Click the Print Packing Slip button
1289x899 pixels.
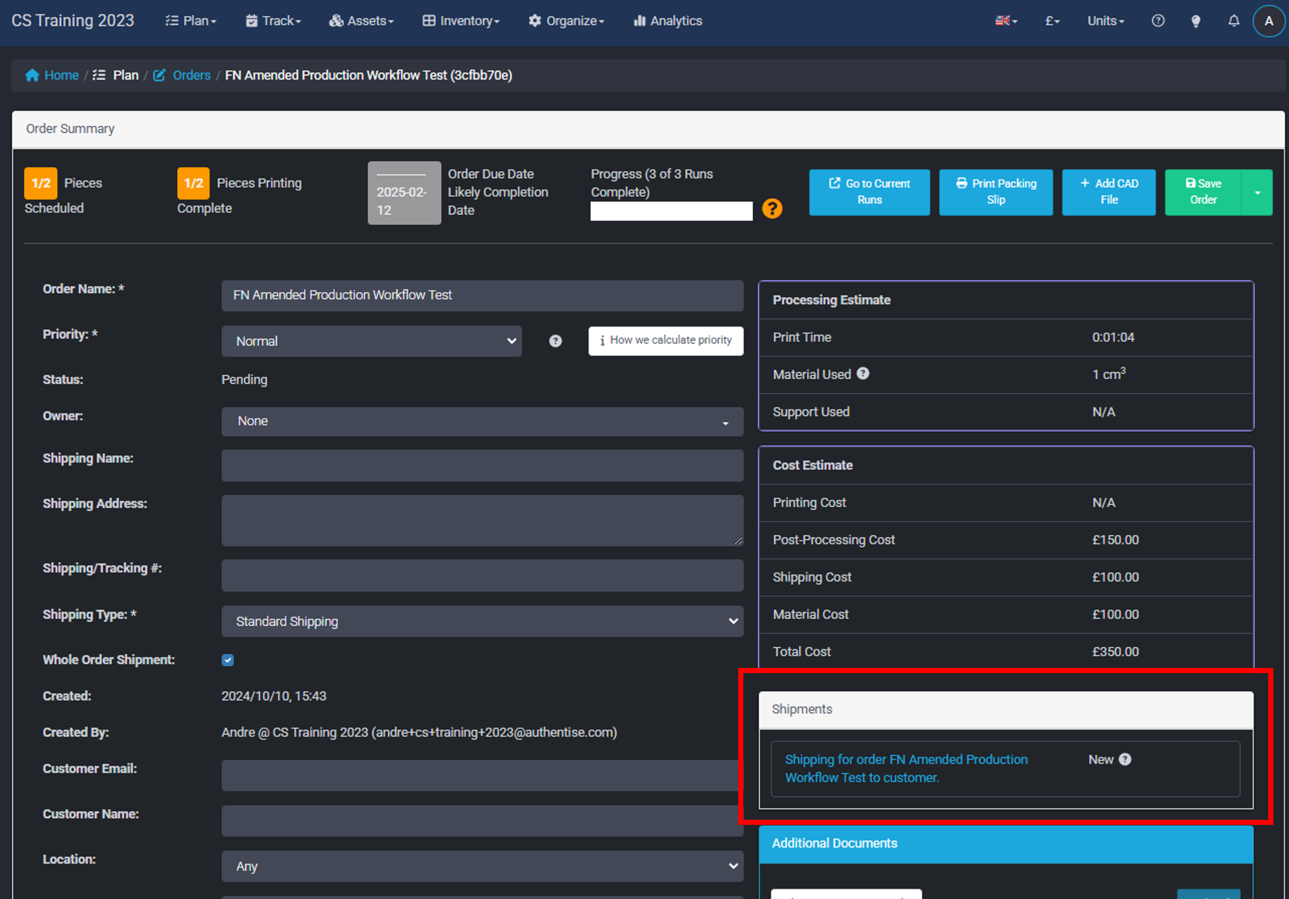pos(995,192)
